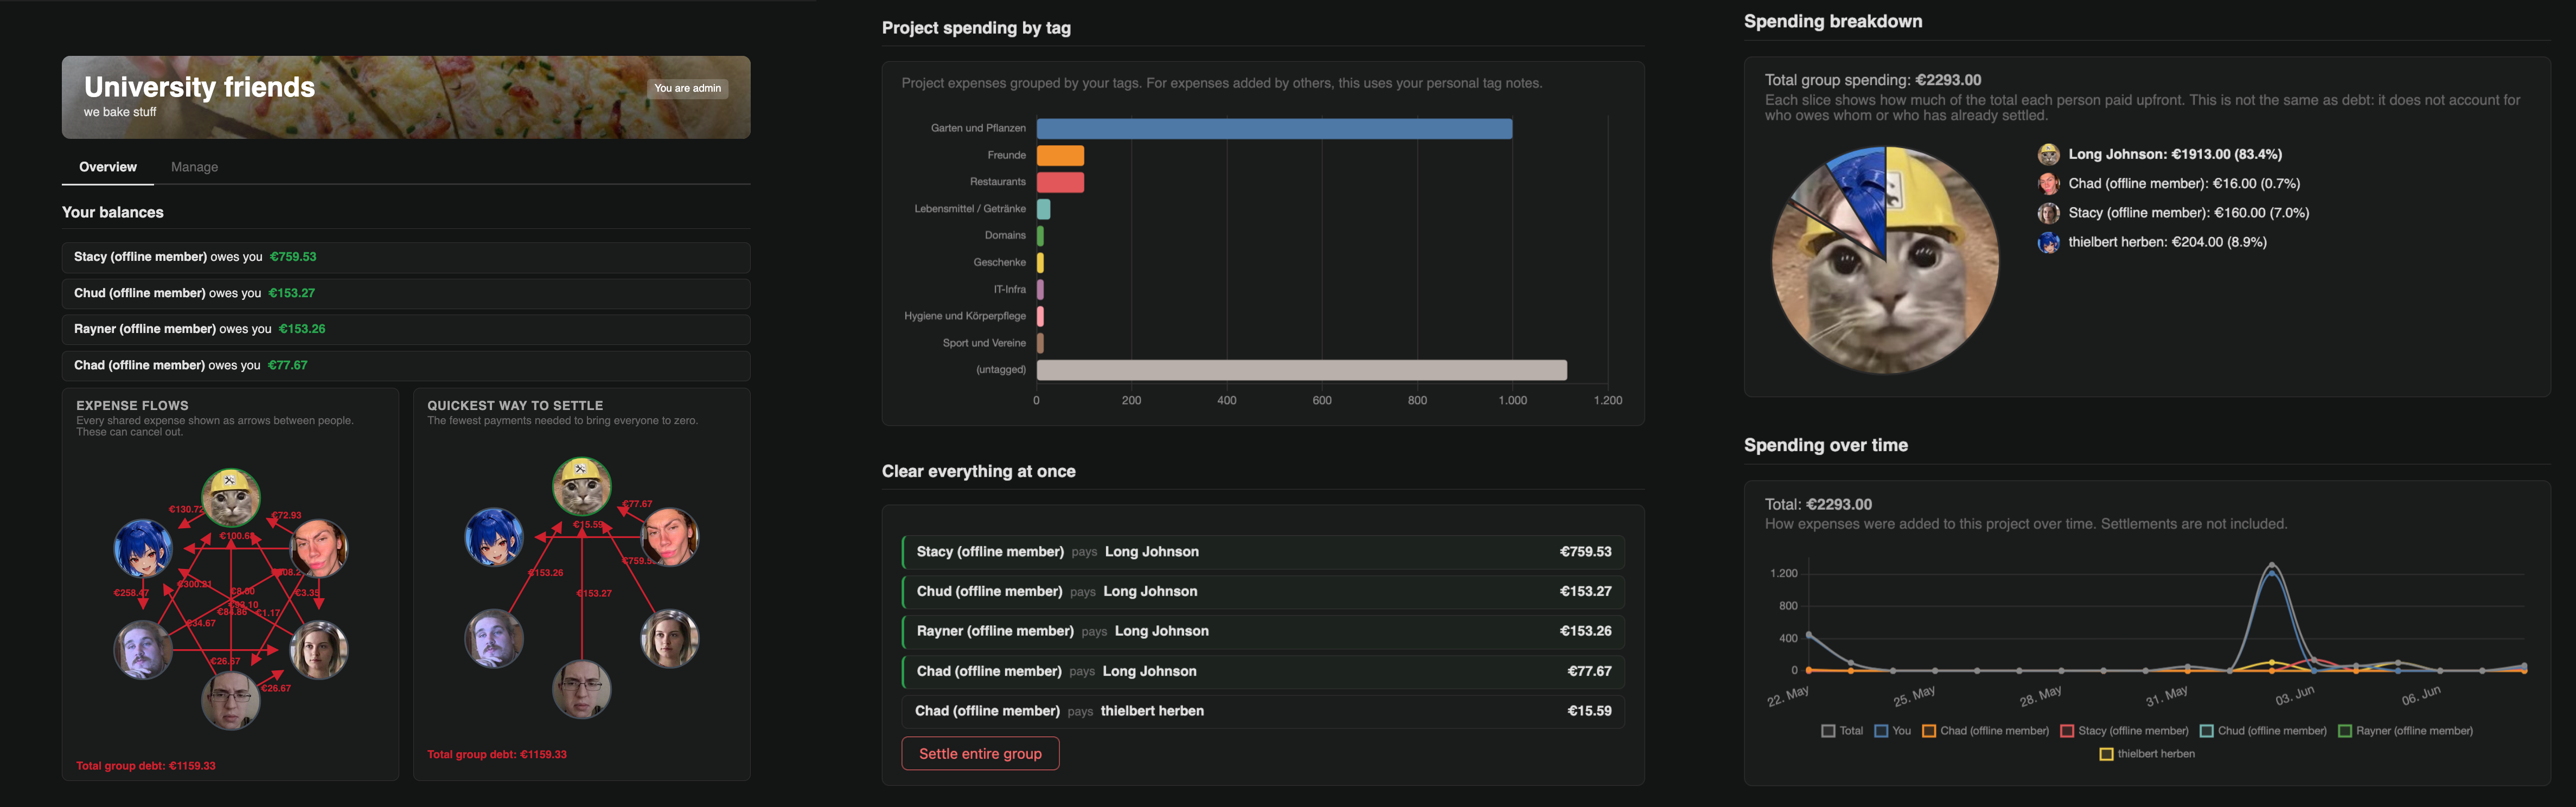Click the Geschenke tag label
The height and width of the screenshot is (807, 2576).
pos(999,263)
